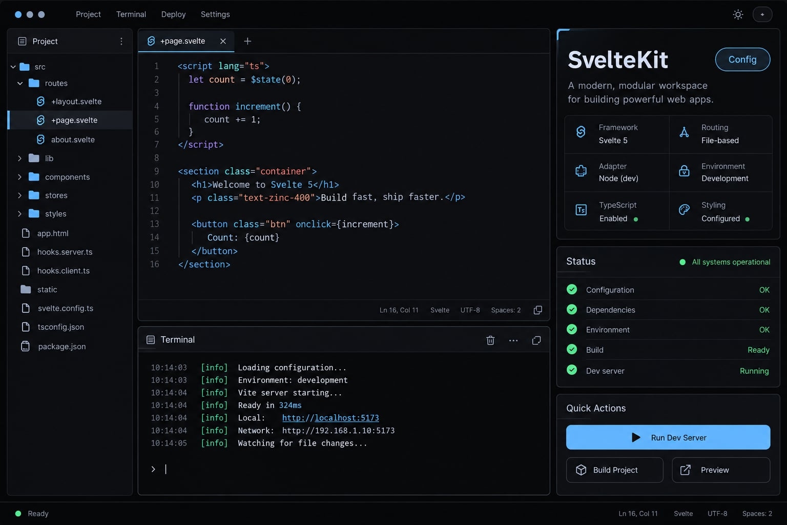
Task: Open +layout.svelte in the file tree
Action: 70,102
